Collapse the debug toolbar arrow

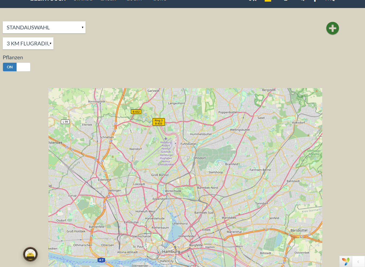(x=358, y=262)
